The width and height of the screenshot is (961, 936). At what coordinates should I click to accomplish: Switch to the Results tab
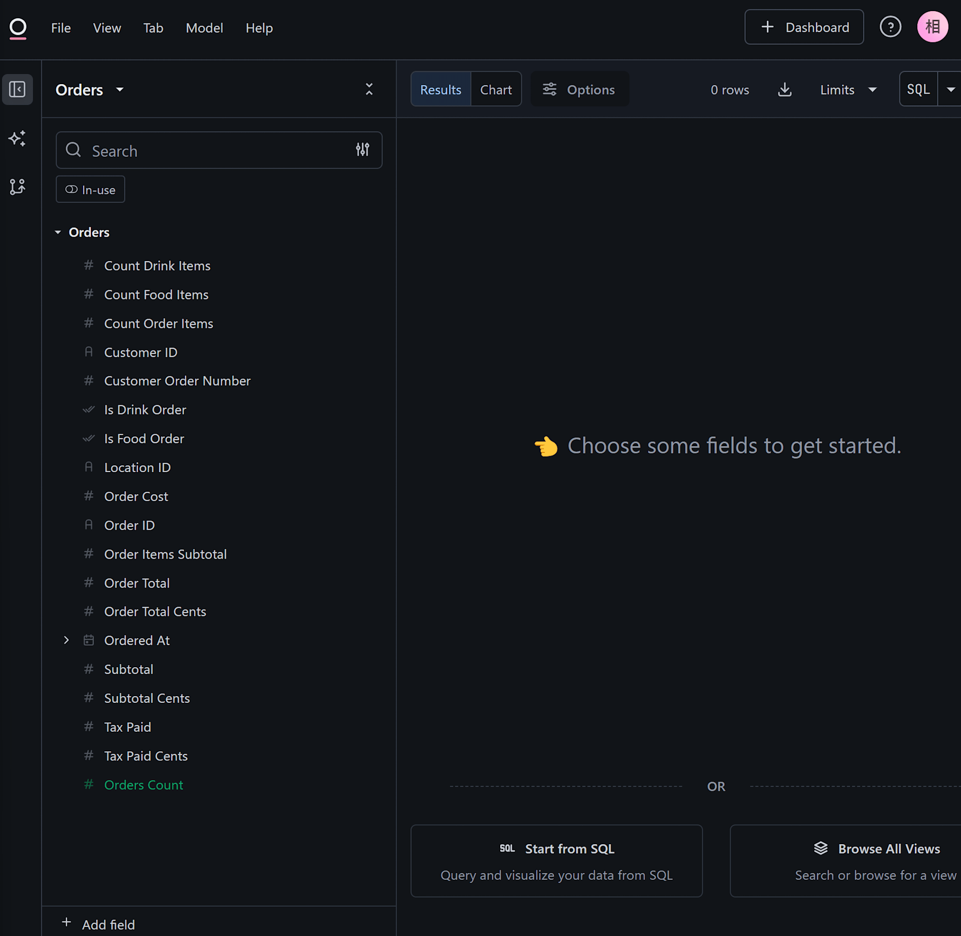click(x=441, y=89)
